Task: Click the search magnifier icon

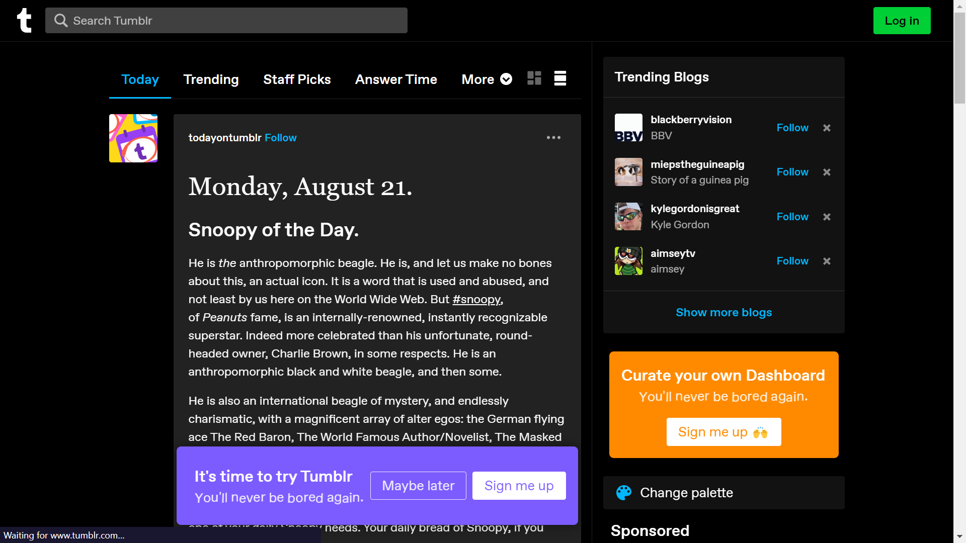Action: pyautogui.click(x=61, y=21)
